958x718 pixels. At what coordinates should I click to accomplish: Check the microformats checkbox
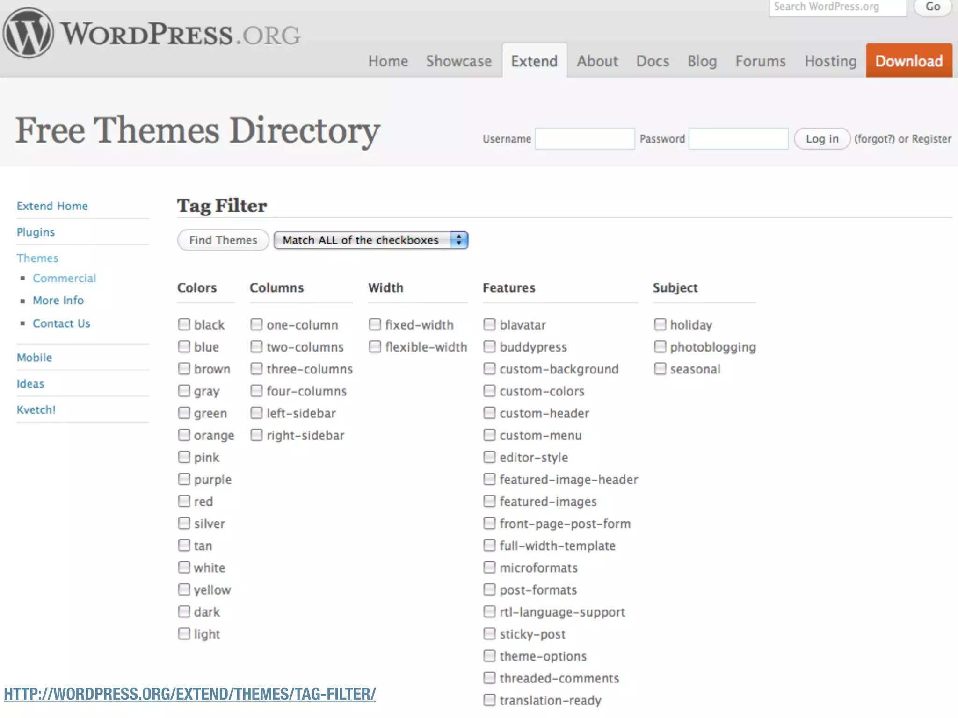pos(489,567)
